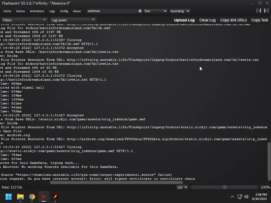Switch to Flashpoint taskbar icon
Screen dimensions: 271x203
point(44,197)
